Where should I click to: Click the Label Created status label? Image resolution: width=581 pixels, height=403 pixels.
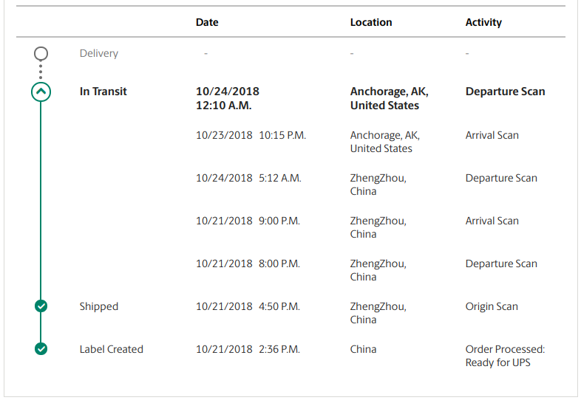(111, 349)
